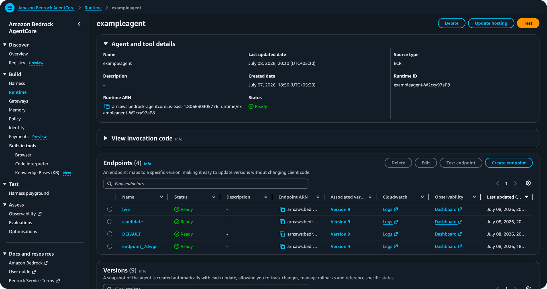Open Memory in the sidebar

(17, 110)
